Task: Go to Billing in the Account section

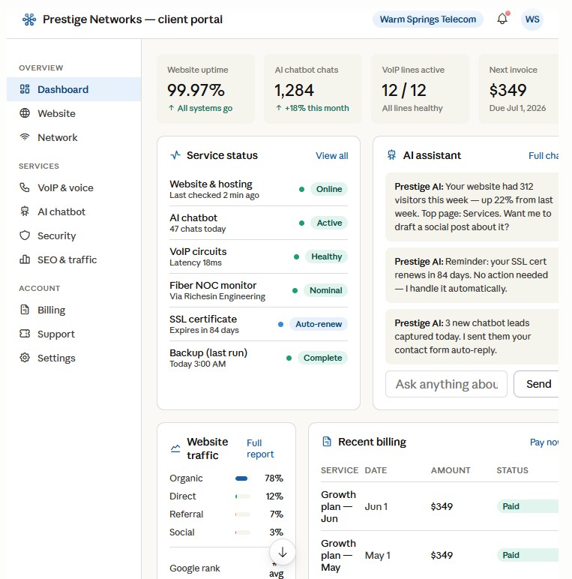Action: click(x=73, y=310)
